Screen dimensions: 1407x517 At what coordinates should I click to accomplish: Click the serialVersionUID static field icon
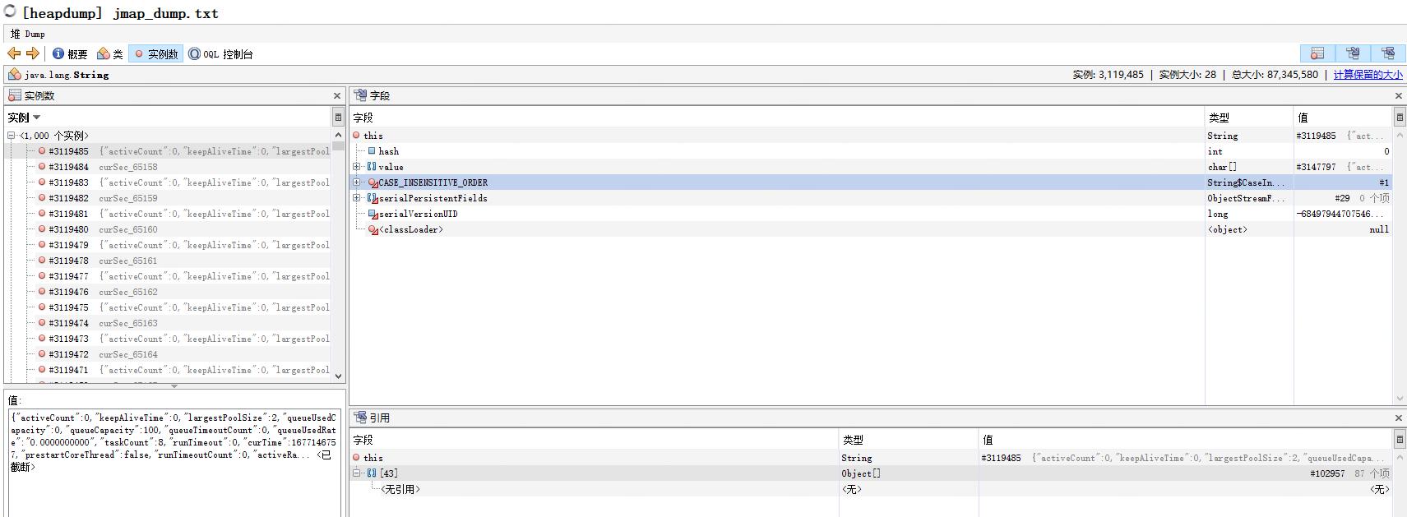coord(373,214)
